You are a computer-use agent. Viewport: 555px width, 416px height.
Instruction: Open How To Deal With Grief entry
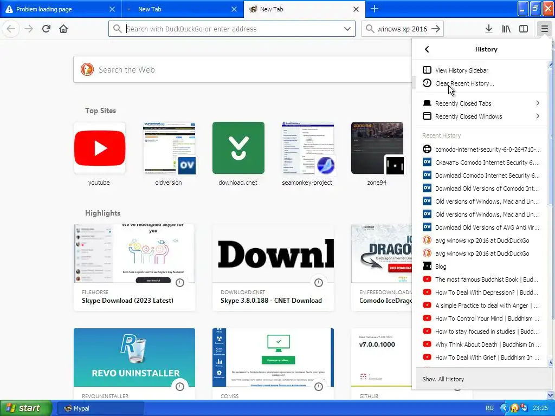(482, 357)
